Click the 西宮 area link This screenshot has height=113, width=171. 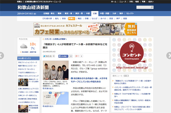pyautogui.click(x=111, y=18)
